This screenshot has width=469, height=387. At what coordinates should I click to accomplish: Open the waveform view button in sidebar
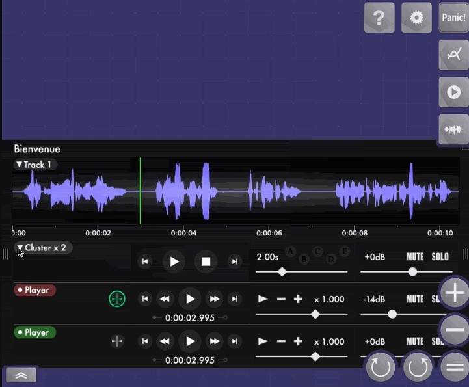[453, 129]
